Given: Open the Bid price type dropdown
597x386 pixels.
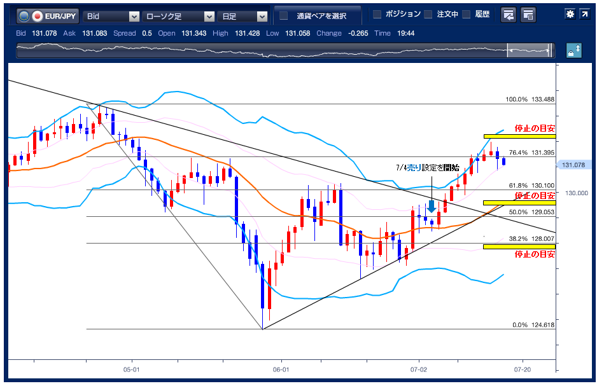Looking at the screenshot, I should click(x=111, y=17).
